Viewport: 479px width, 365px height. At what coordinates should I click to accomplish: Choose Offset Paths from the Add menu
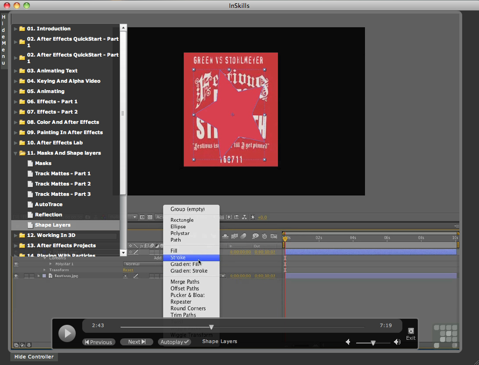(x=191, y=289)
